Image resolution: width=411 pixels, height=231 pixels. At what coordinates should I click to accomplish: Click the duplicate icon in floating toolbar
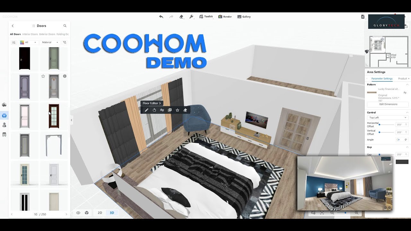pyautogui.click(x=170, y=110)
